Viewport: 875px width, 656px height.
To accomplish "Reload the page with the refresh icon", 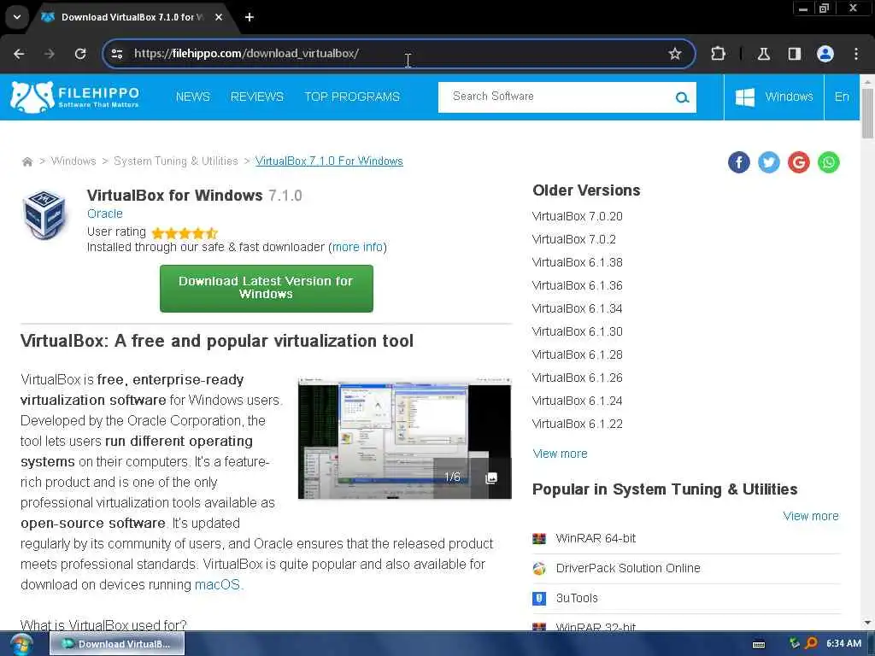I will click(80, 54).
